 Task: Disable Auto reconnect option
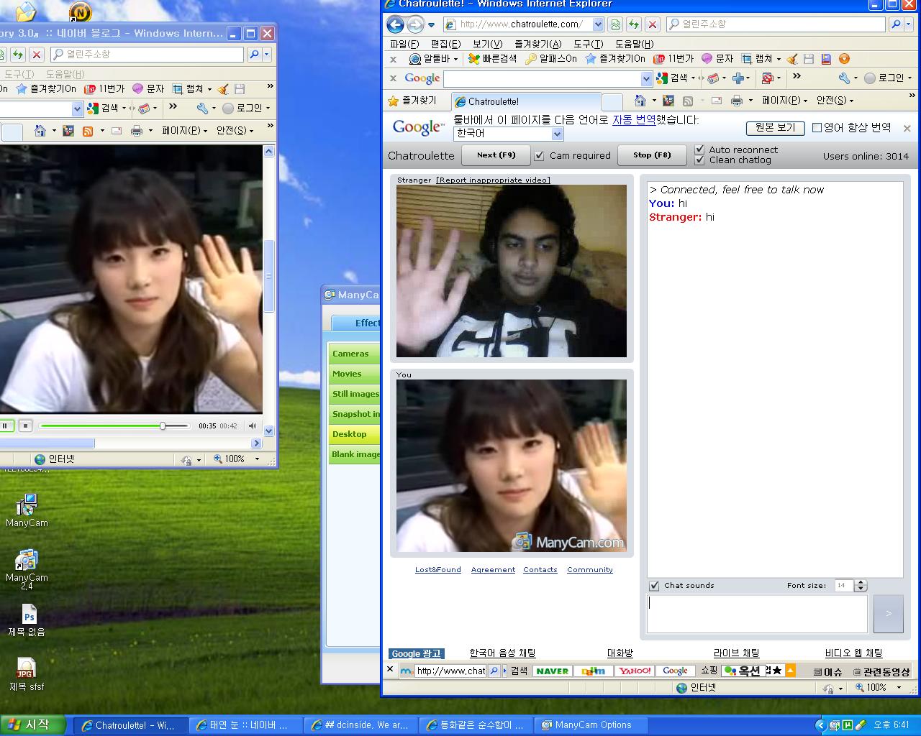[699, 149]
